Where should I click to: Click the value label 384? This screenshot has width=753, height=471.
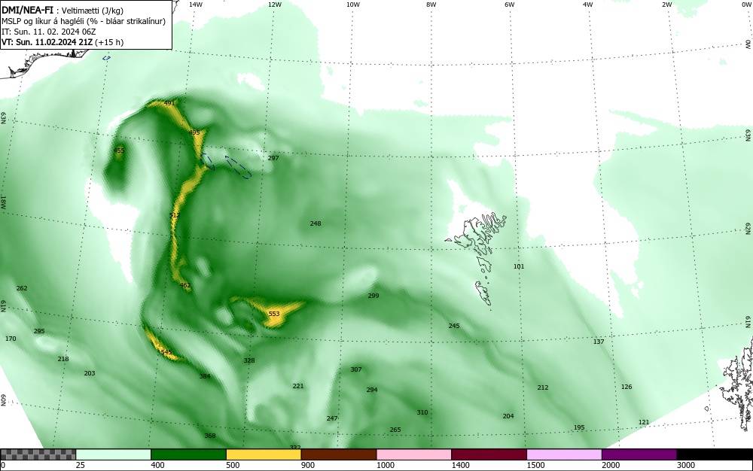click(x=205, y=376)
